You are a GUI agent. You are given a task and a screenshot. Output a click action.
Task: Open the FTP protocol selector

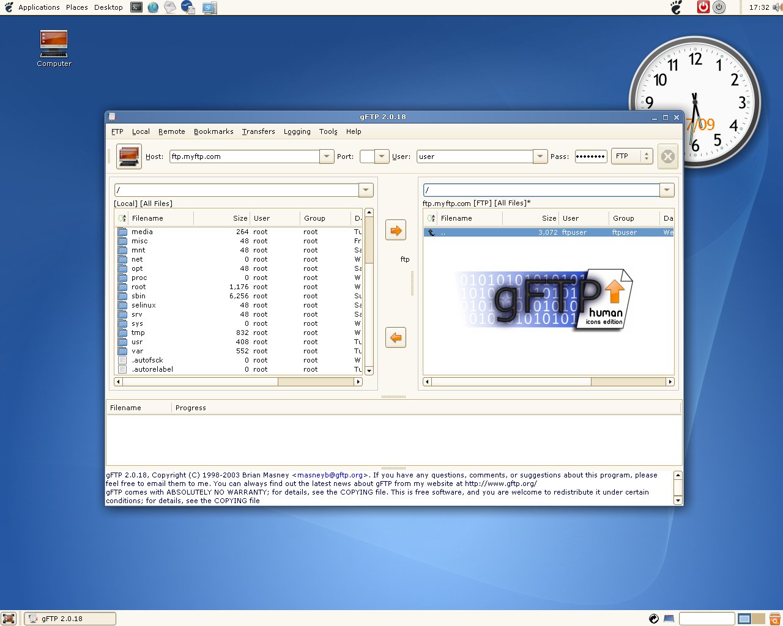click(x=632, y=156)
